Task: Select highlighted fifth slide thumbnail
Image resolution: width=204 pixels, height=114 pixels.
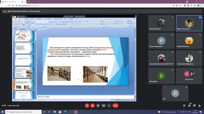Action: [x=25, y=85]
